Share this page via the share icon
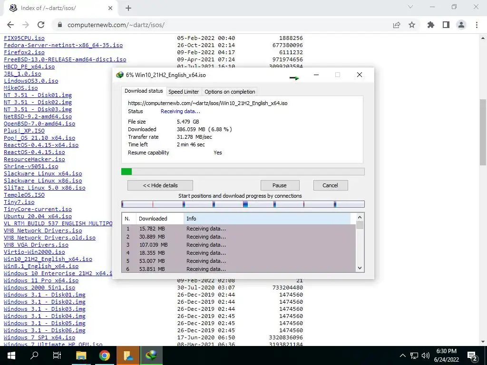This screenshot has width=487, height=365. (x=397, y=25)
